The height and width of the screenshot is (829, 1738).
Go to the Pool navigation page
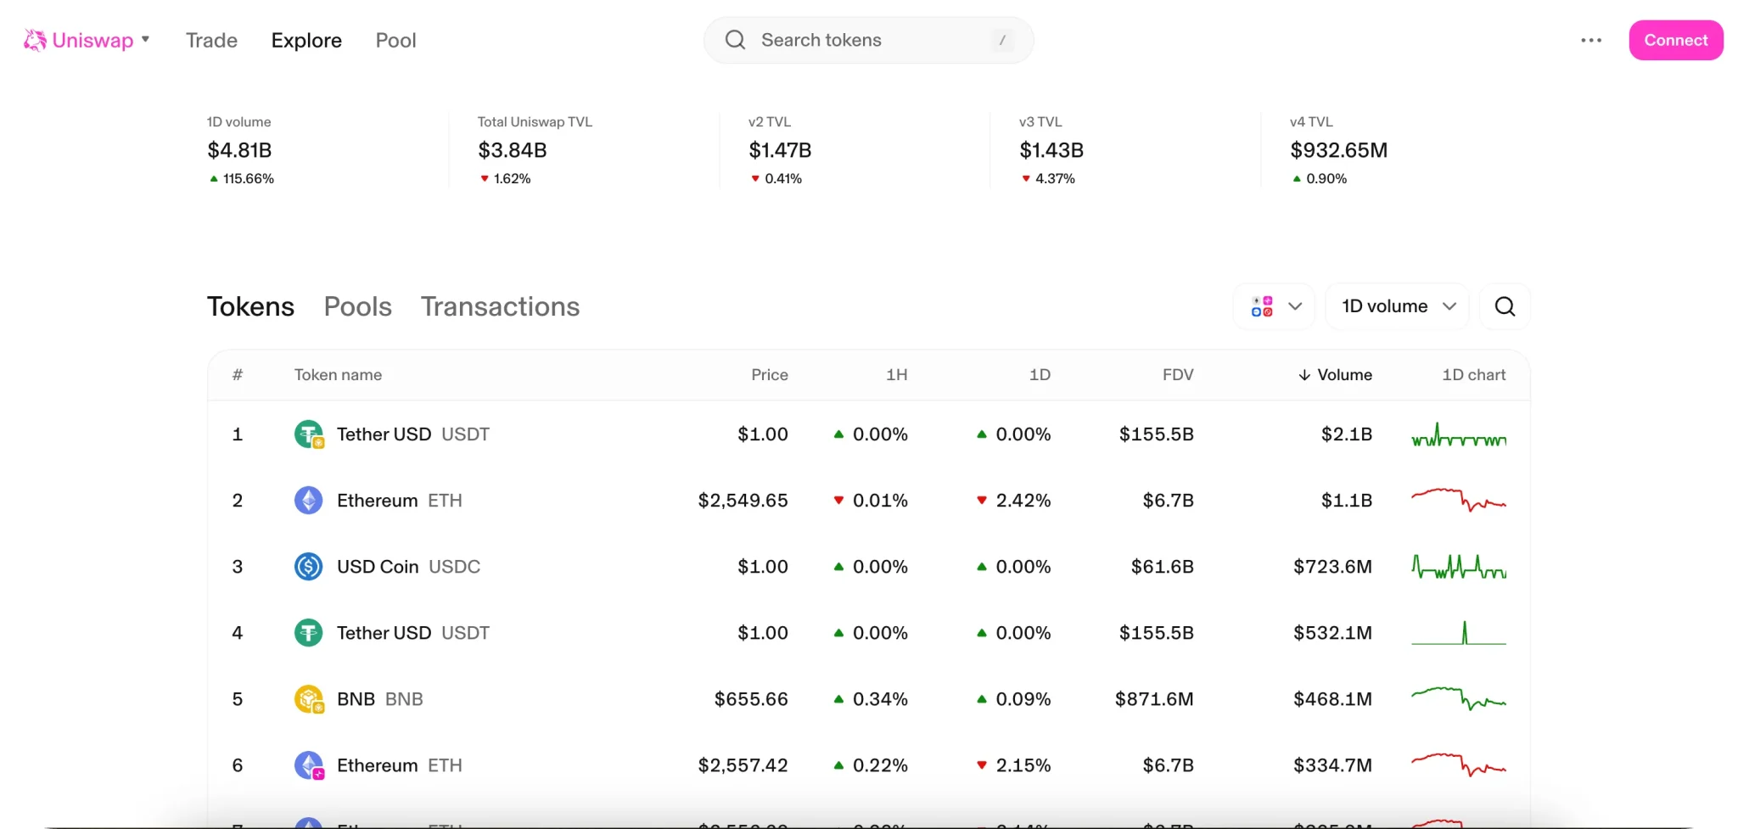[395, 40]
